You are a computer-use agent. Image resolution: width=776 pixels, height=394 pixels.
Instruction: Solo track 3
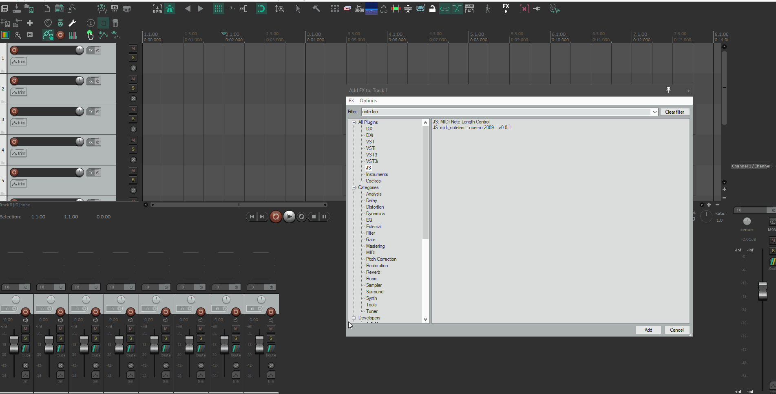point(133,119)
